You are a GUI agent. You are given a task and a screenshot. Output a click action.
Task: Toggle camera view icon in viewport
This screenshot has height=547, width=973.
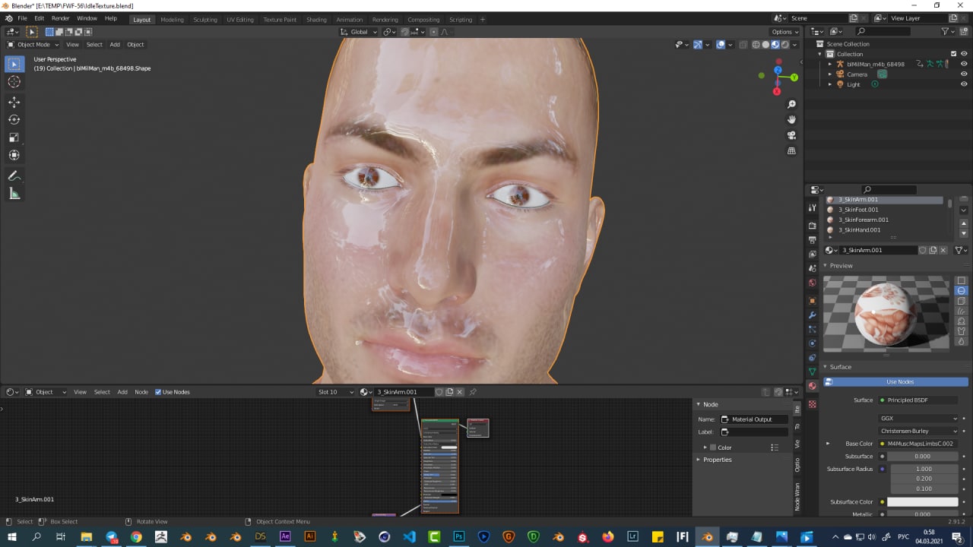click(x=791, y=135)
